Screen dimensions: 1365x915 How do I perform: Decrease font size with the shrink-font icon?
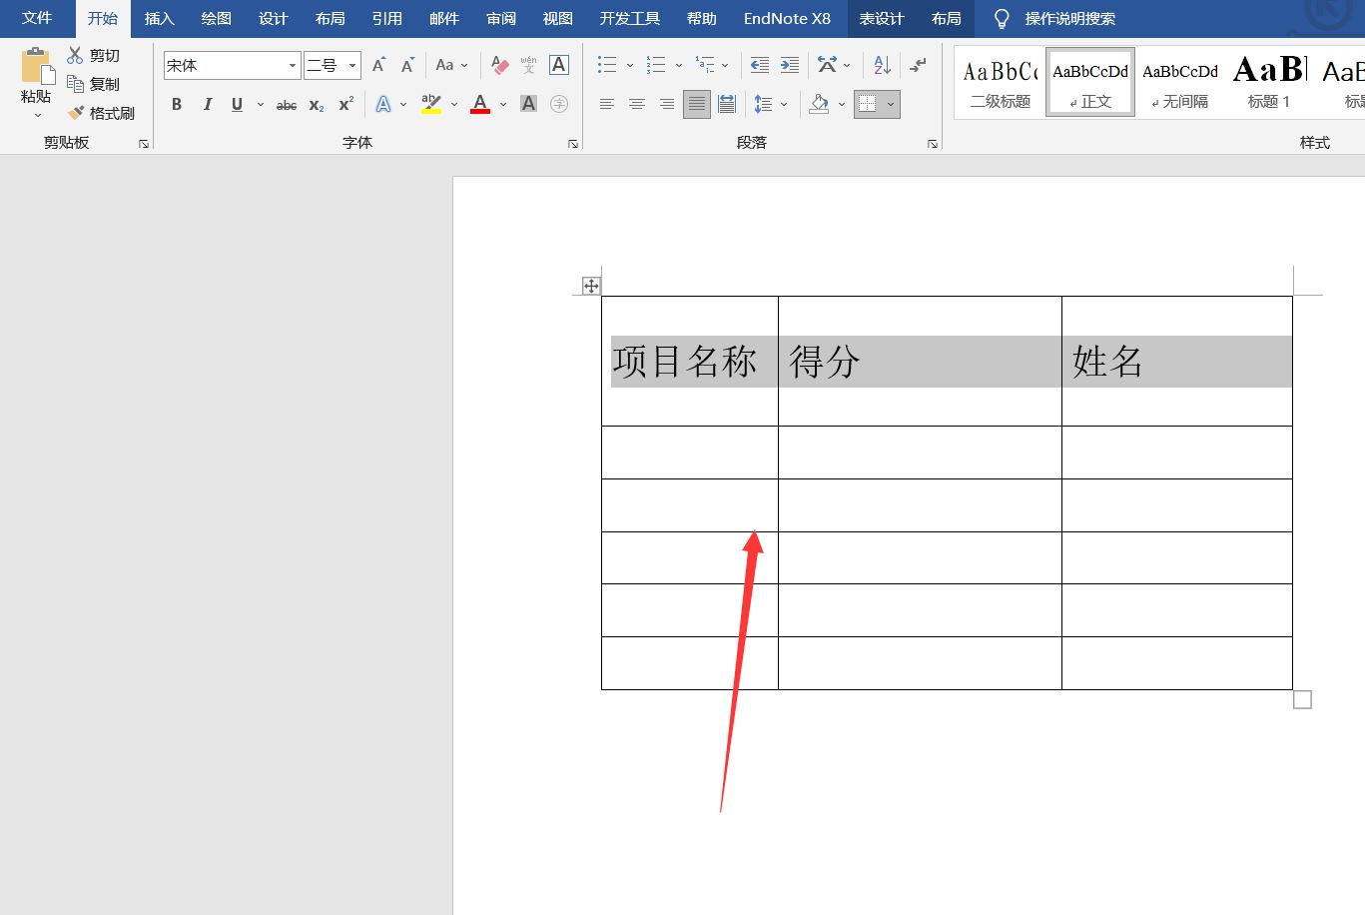[407, 66]
